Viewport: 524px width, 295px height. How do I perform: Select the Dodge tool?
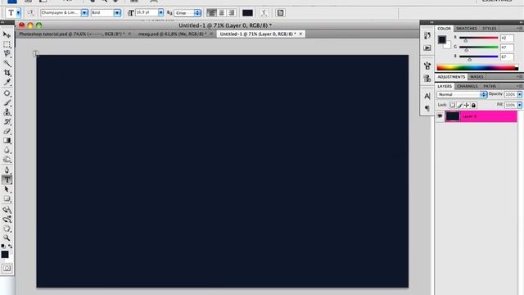(7, 160)
